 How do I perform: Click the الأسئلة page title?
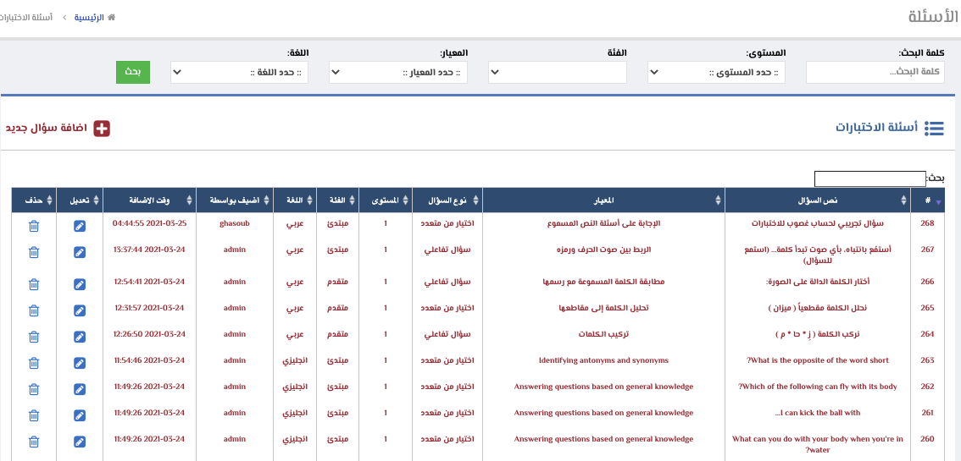tap(933, 17)
